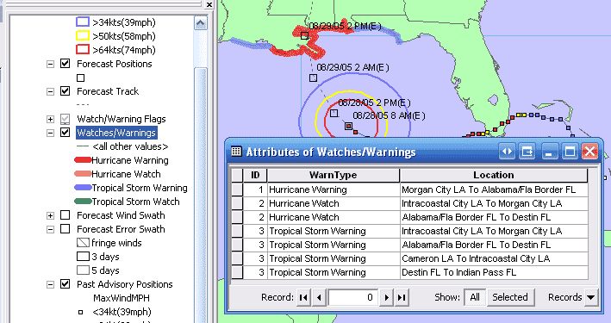Show only Selected records
Viewport: 611px width, 323px height.
[x=510, y=297]
